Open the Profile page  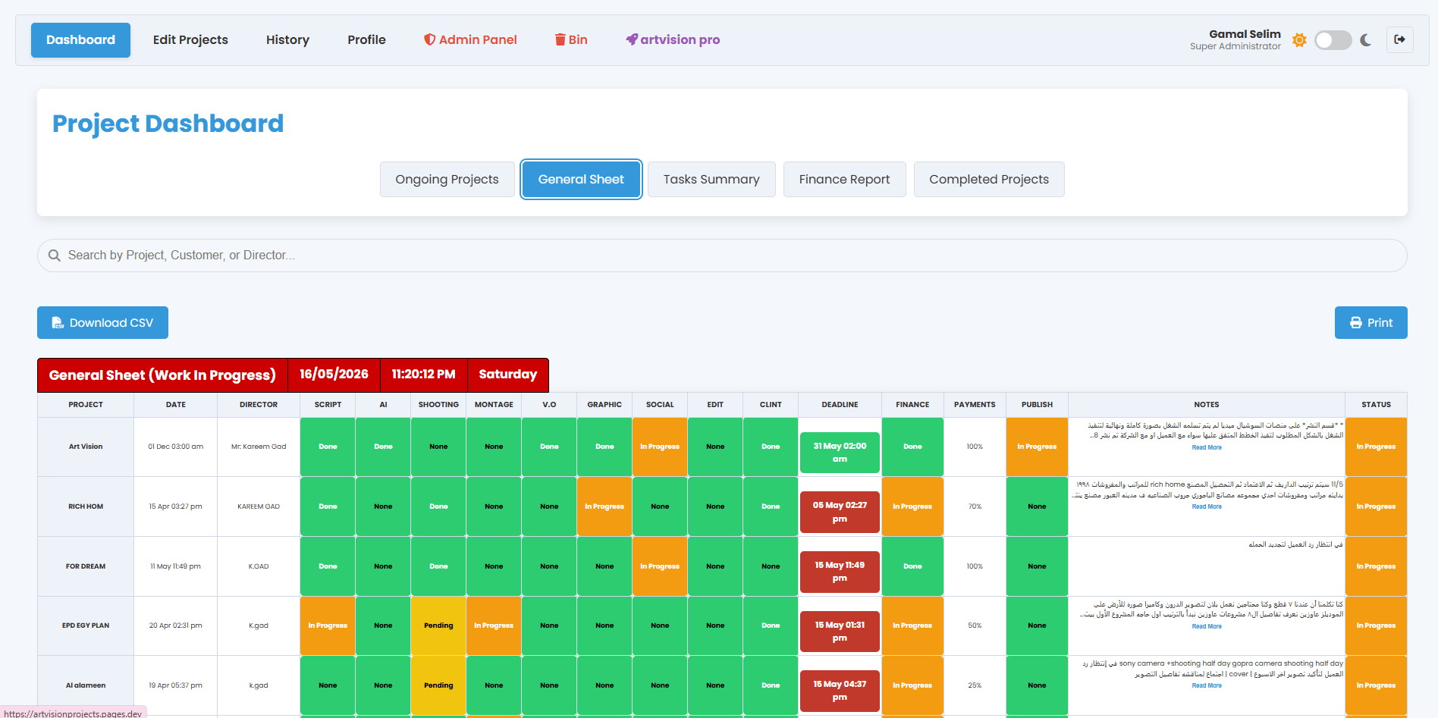(366, 40)
